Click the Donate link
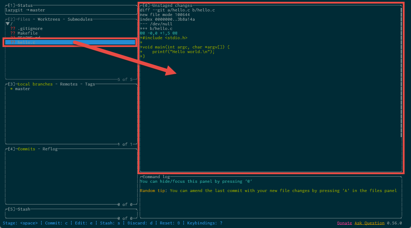 click(344, 223)
